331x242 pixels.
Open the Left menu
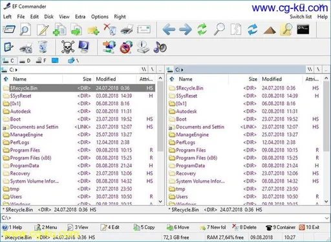click(7, 17)
